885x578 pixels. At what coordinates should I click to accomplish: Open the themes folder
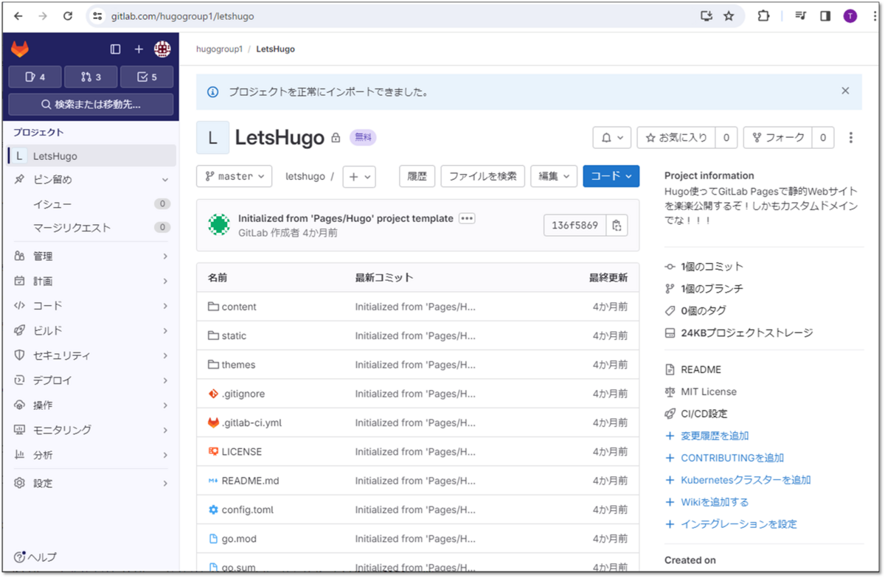(238, 365)
